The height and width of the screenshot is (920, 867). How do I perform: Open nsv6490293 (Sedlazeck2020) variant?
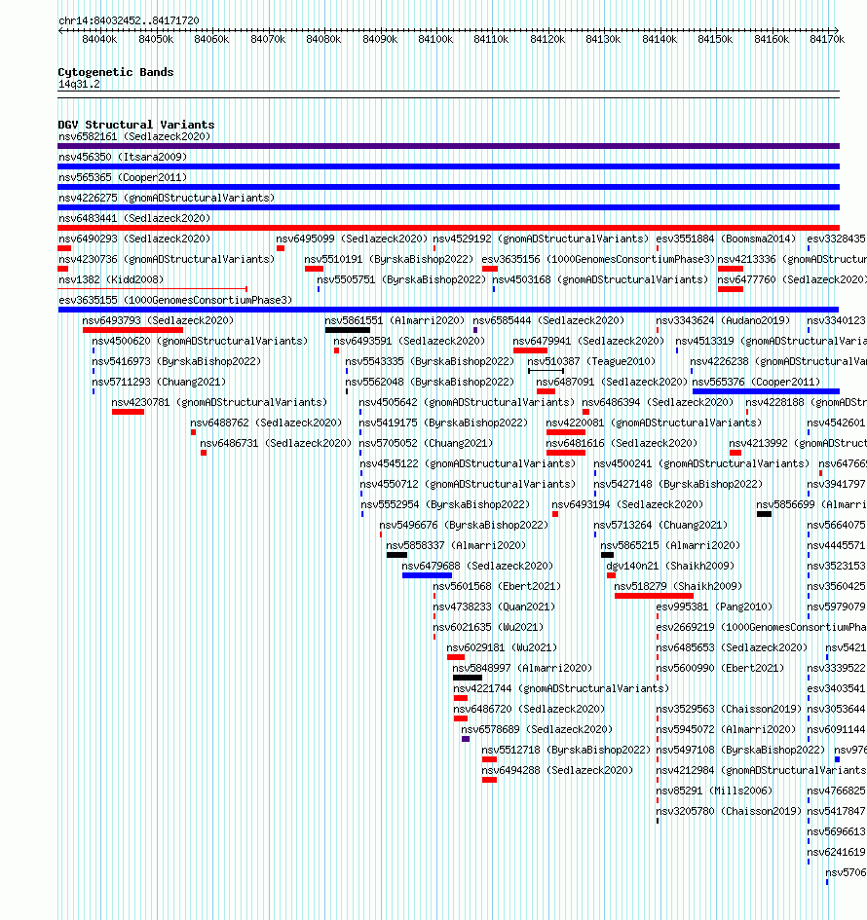134,239
